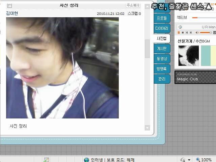
Task: Click the 주소복사 button
Action: [x=133, y=5]
